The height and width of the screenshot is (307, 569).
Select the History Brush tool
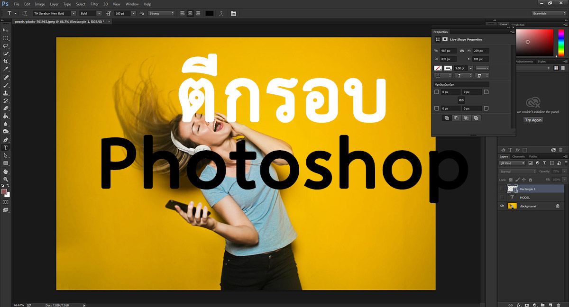[x=6, y=101]
